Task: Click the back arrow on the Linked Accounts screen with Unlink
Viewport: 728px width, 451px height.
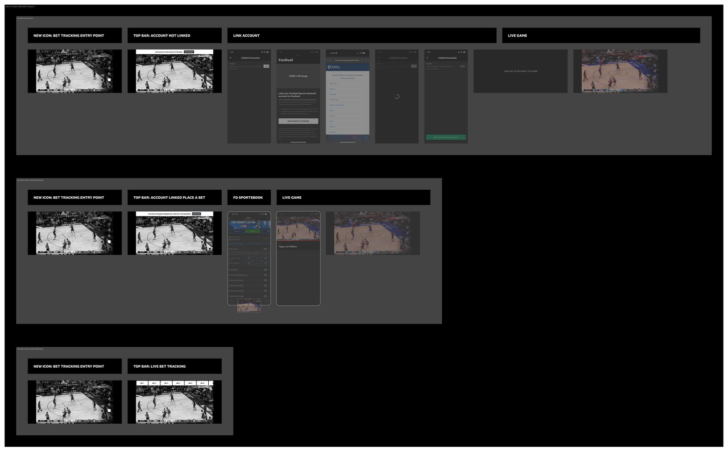Action: tap(428, 58)
